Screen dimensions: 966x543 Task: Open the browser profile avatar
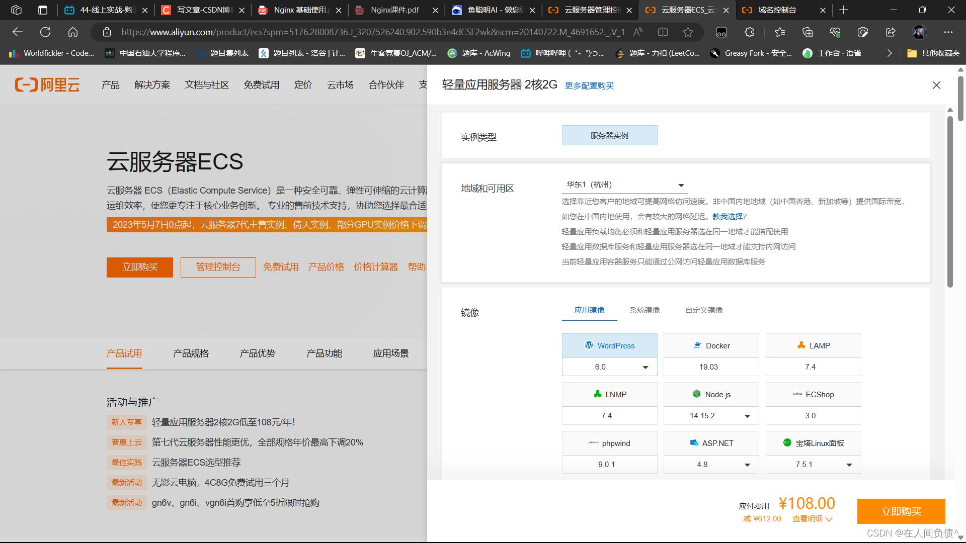click(x=920, y=32)
